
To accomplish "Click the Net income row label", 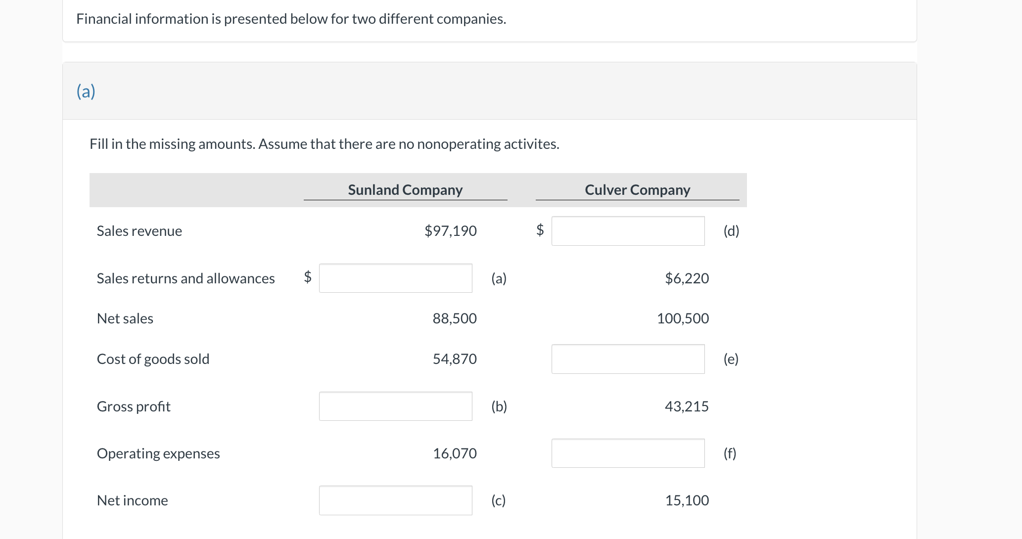I will [133, 500].
